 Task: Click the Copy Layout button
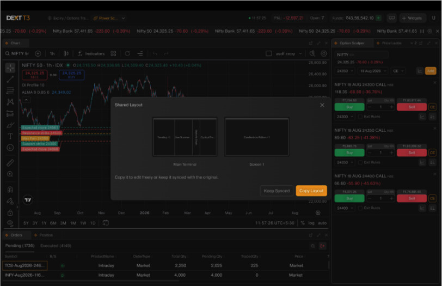click(311, 191)
